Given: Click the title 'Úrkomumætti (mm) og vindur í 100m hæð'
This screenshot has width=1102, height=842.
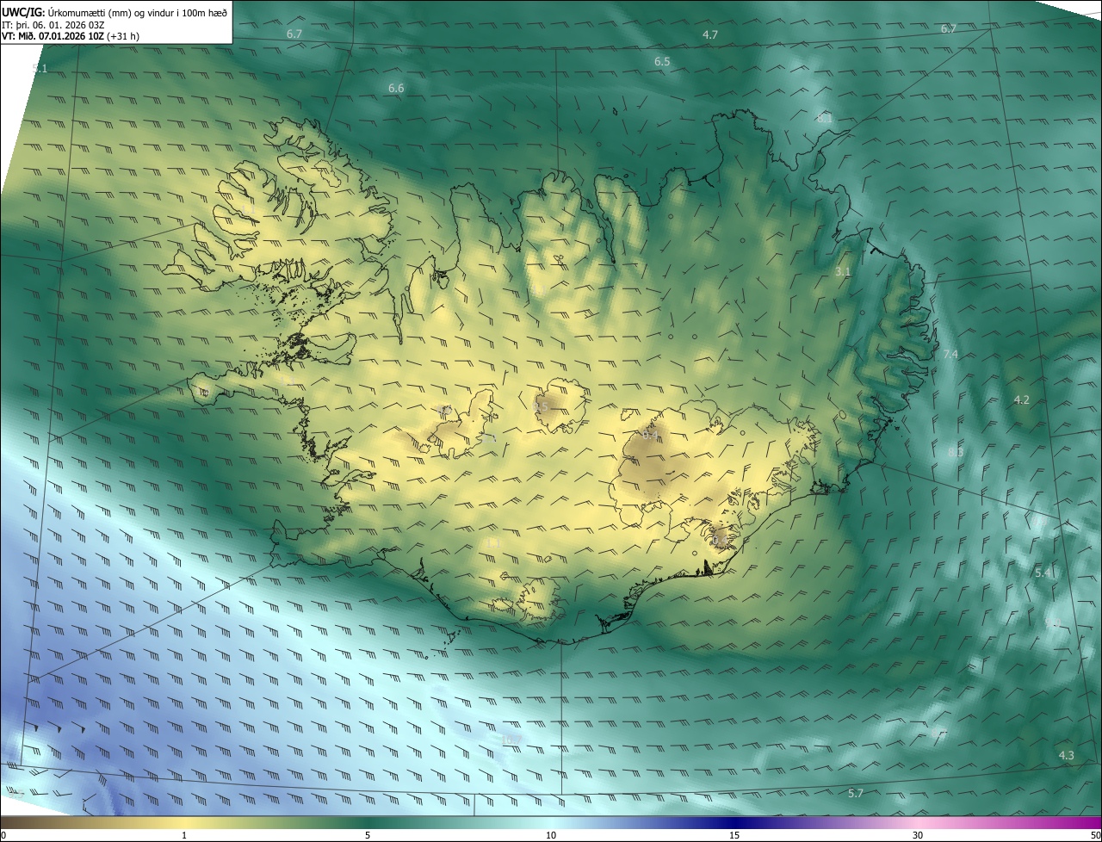Looking at the screenshot, I should pos(138,11).
